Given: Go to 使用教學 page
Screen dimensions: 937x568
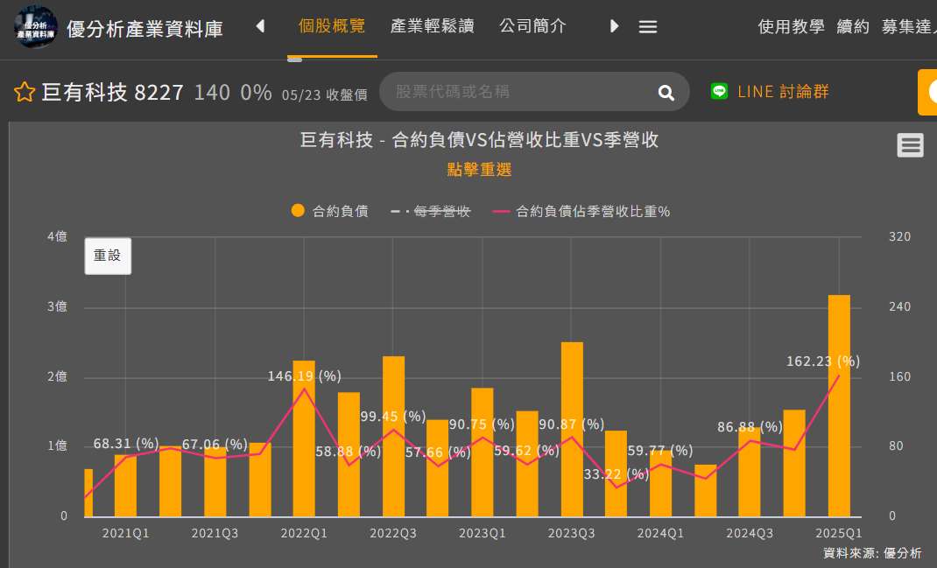Looking at the screenshot, I should click(791, 27).
